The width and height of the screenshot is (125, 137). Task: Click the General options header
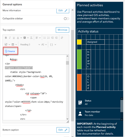(x=12, y=4)
